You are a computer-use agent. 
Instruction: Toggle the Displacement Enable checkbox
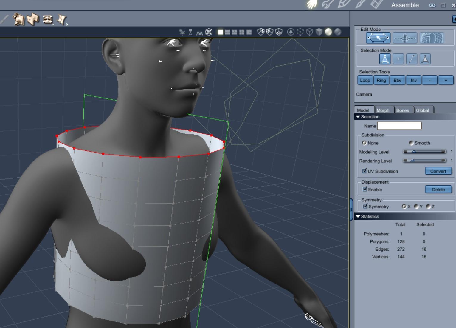point(365,189)
